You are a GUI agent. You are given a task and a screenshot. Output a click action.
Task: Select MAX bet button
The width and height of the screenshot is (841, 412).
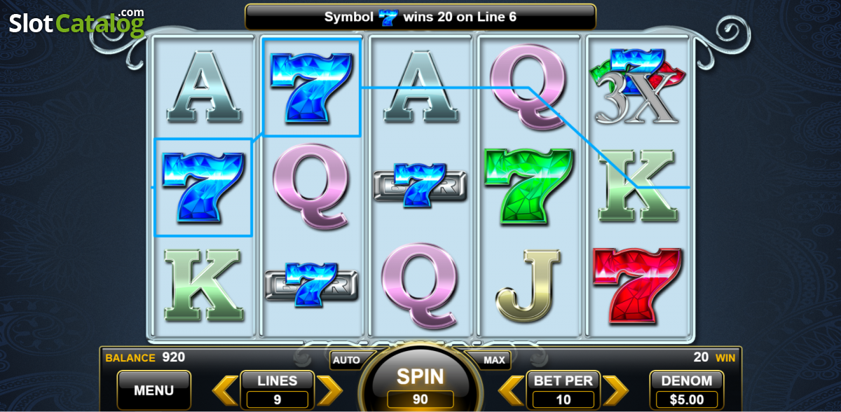(x=495, y=360)
